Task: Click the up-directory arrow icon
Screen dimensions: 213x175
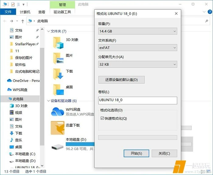Action: coord(23,21)
